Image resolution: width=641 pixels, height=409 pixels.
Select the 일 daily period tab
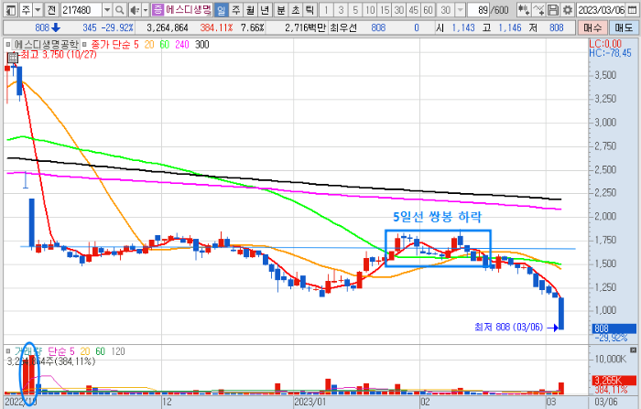(x=221, y=9)
